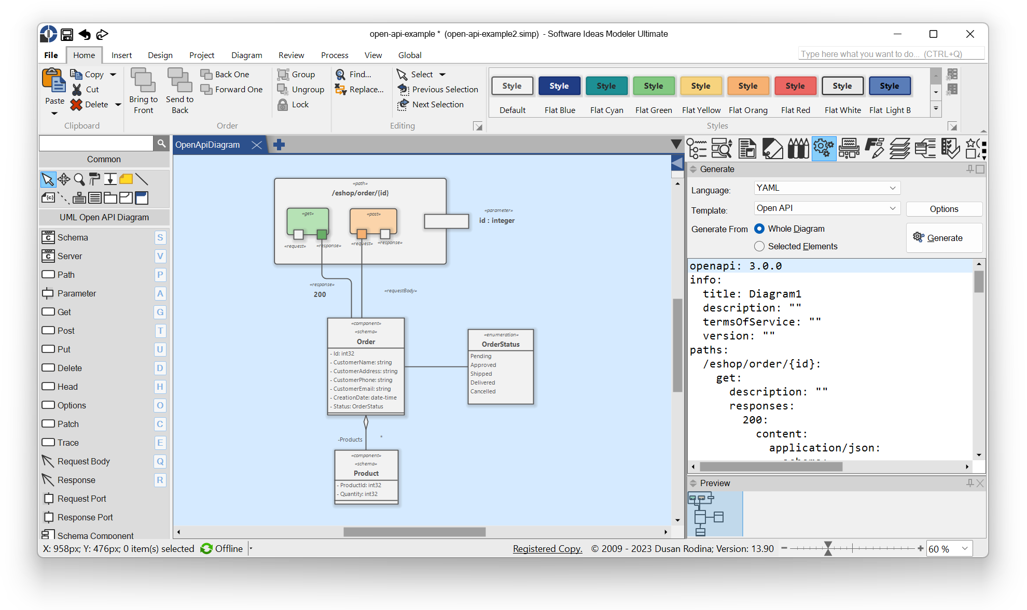
Task: Click the zoom in plus button
Action: click(920, 548)
